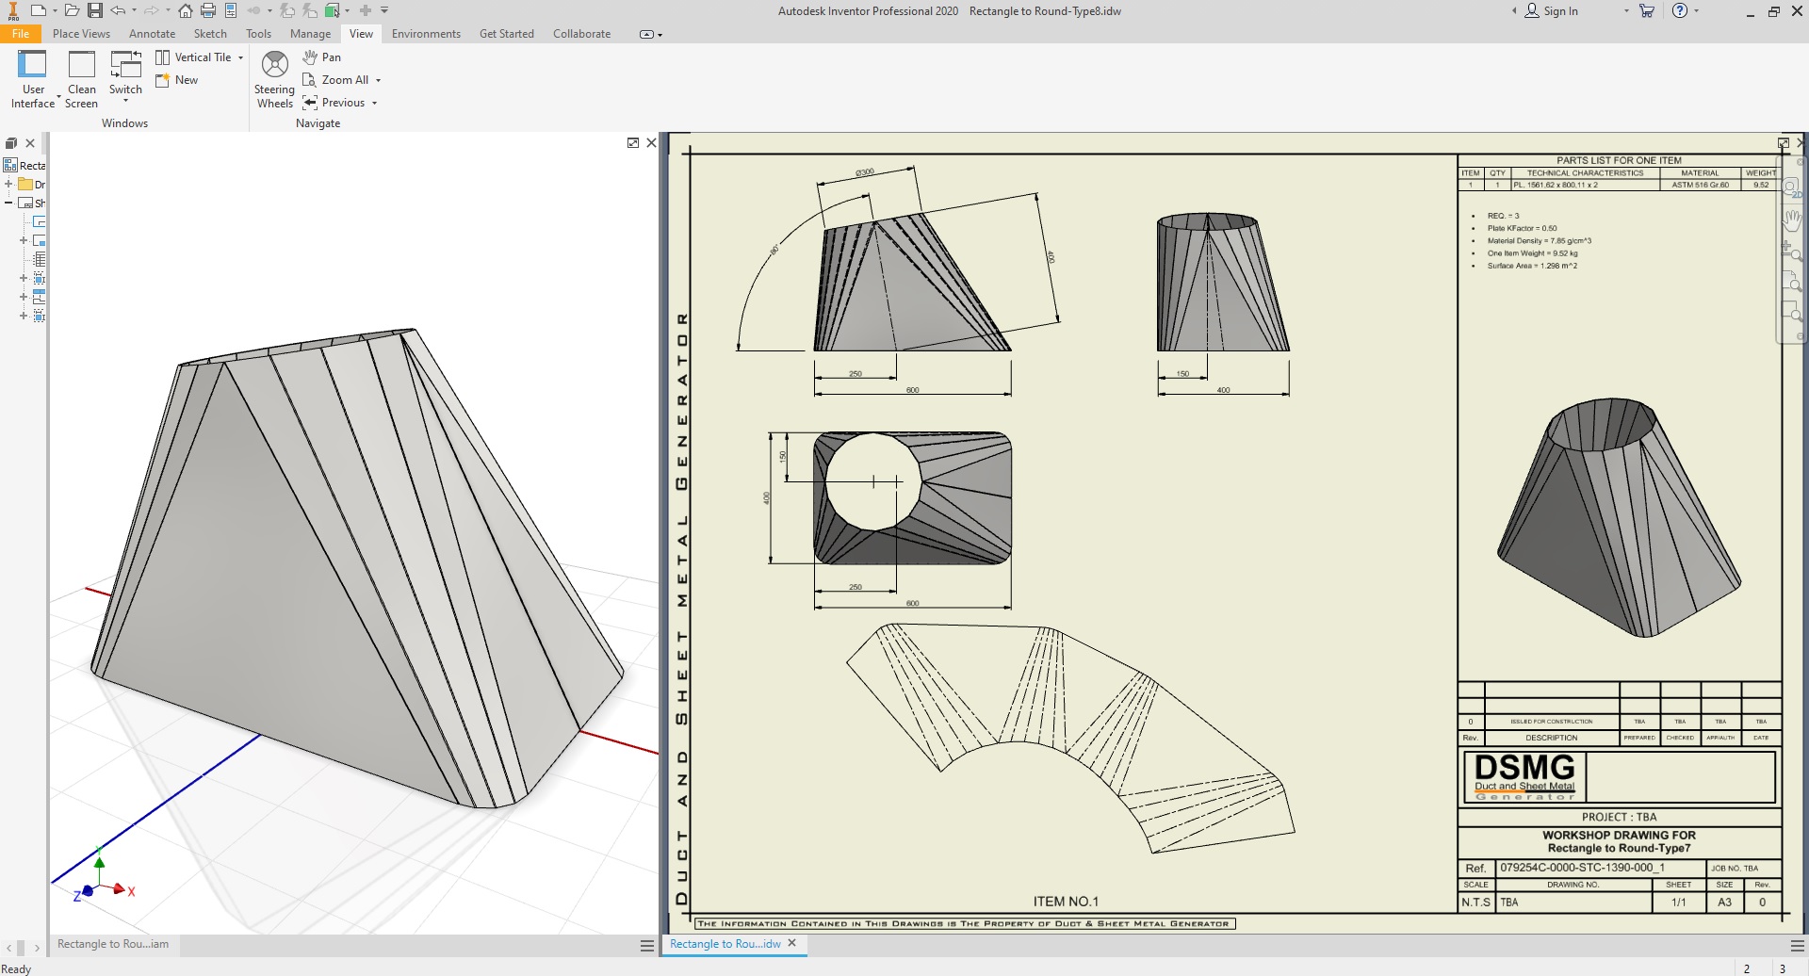The image size is (1809, 976).
Task: Open the Annotate ribbon tab
Action: (152, 34)
